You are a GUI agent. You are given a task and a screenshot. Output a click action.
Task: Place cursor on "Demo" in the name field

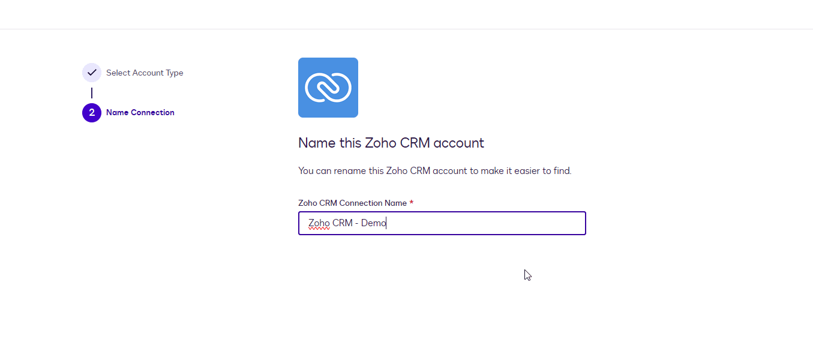click(373, 223)
